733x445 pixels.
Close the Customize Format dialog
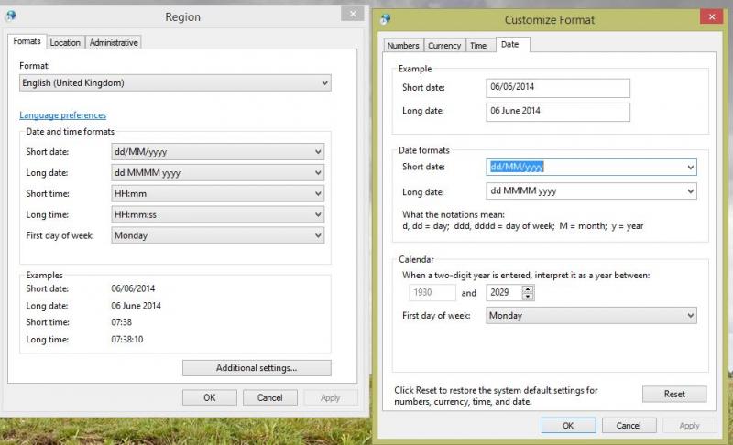pyautogui.click(x=711, y=17)
